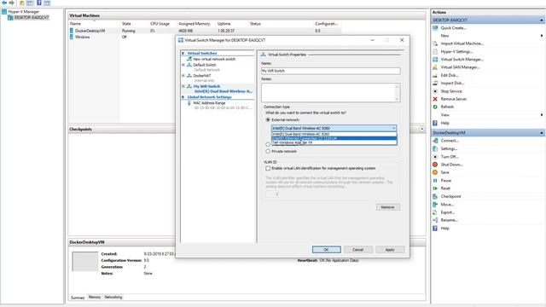Sort by the CPU Usage column header

(x=160, y=24)
